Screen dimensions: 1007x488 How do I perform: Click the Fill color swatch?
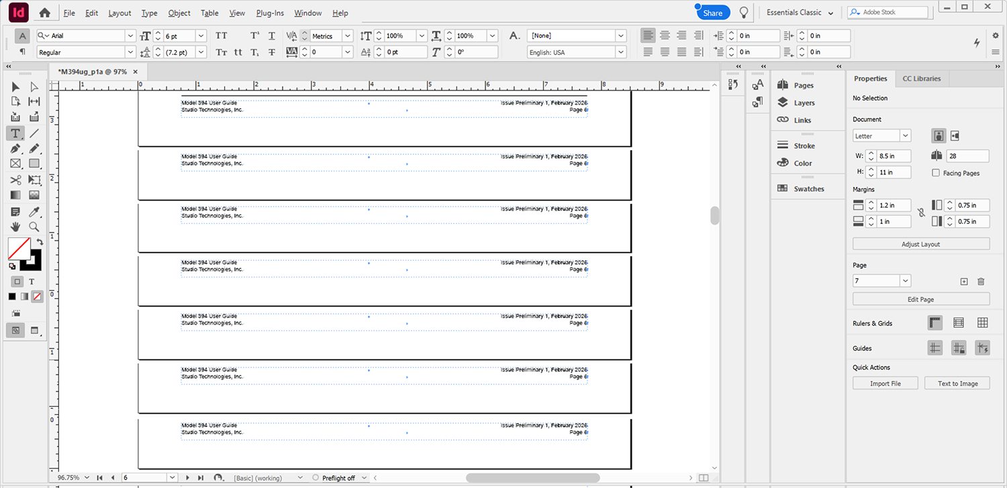(x=19, y=249)
